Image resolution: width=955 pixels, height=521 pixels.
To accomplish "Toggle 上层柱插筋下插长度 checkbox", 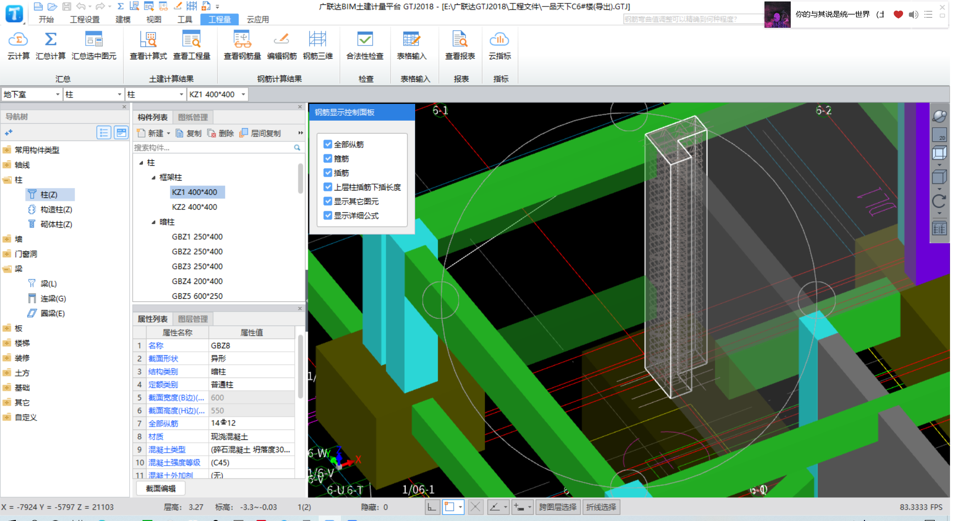I will pos(328,187).
